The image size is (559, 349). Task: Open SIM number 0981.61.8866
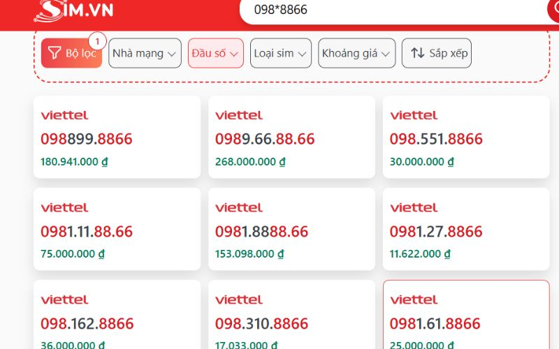435,324
